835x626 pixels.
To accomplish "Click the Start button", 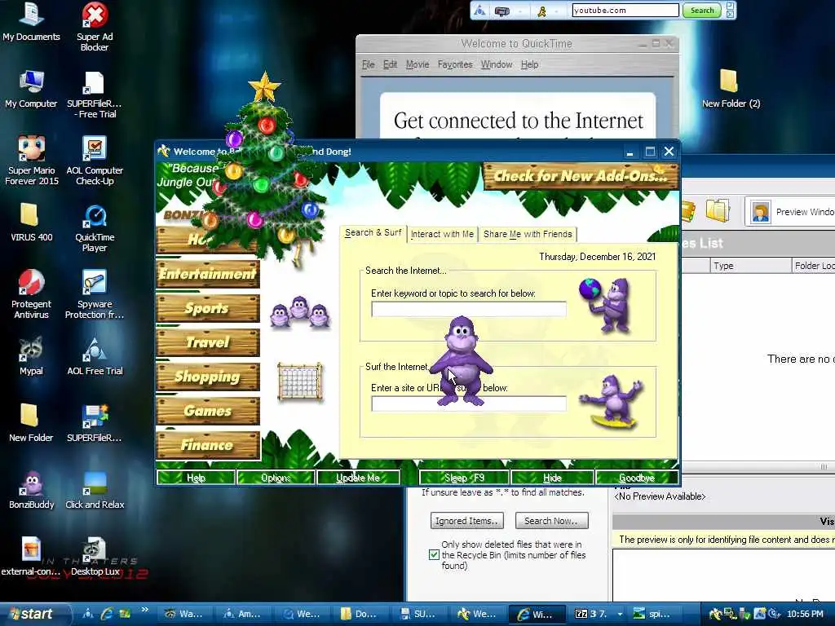I will pyautogui.click(x=33, y=614).
